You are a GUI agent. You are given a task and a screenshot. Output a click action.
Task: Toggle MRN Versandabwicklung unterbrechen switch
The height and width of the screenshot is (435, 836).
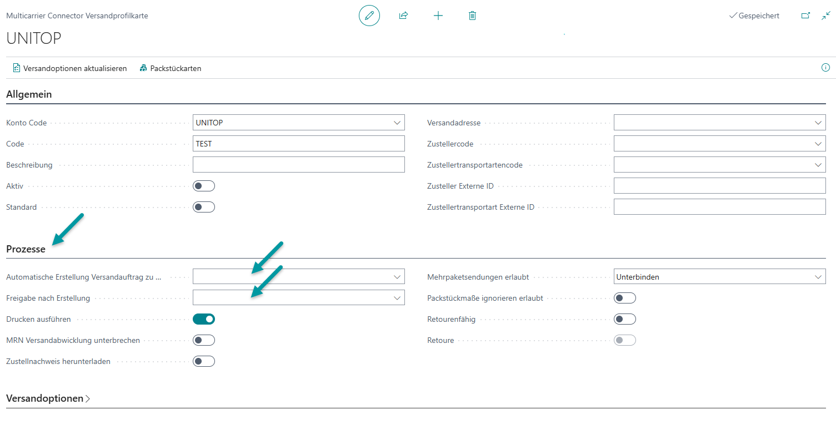[204, 340]
